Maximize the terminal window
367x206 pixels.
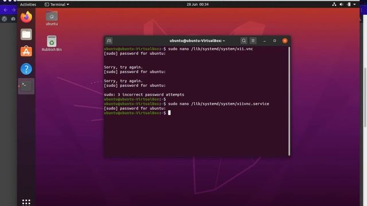[275, 41]
